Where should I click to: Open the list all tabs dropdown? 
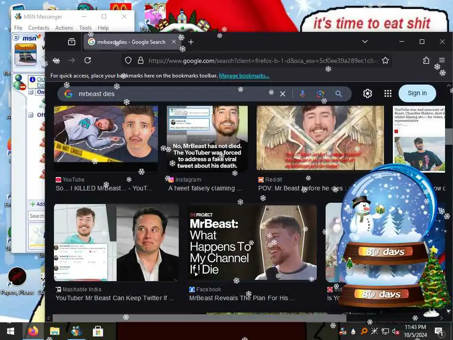[x=365, y=42]
